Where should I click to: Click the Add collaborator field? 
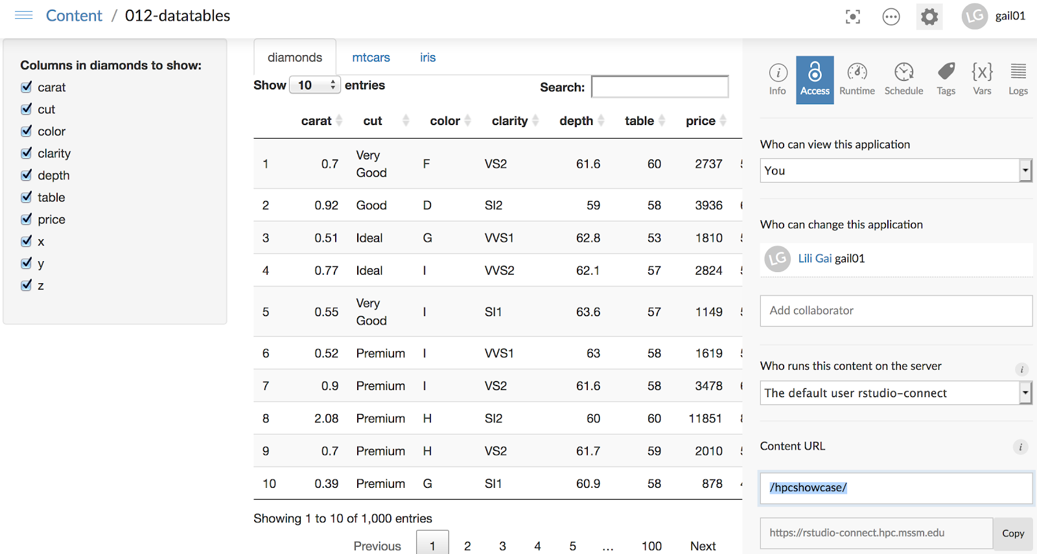point(896,311)
